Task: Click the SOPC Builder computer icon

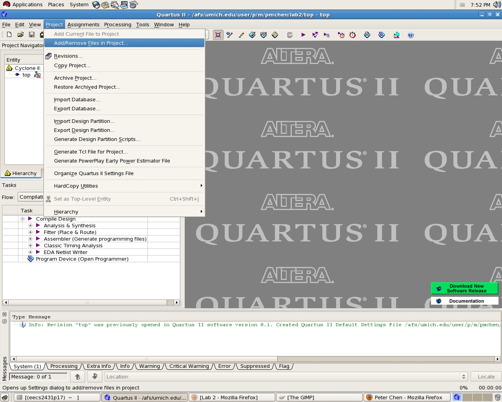Action: [396, 35]
